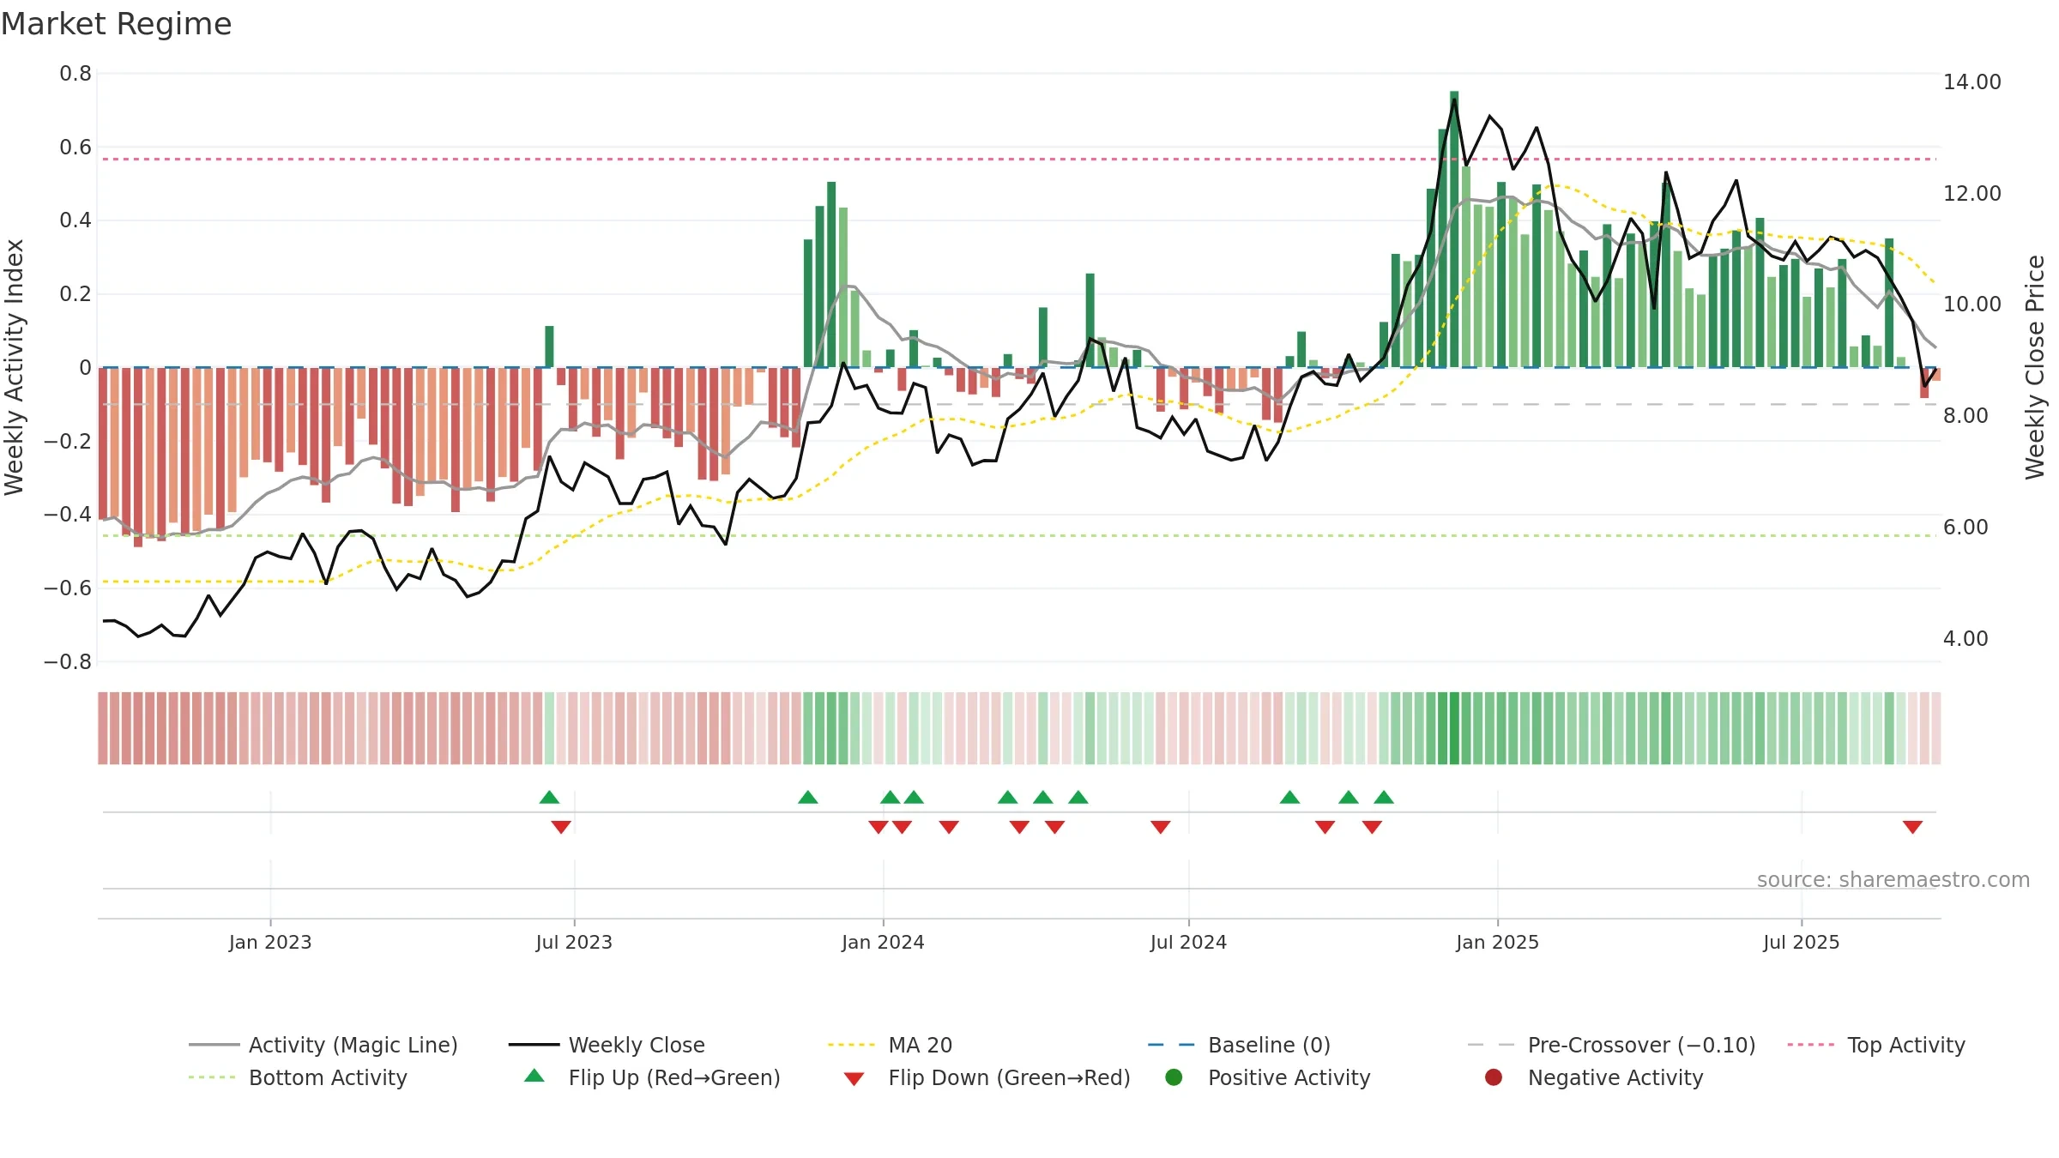
Task: Click the Baseline (0) legend entry
Action: (x=1239, y=1045)
